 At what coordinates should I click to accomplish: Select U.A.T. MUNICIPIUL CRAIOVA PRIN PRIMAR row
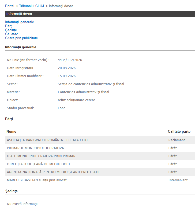[x=100, y=156]
